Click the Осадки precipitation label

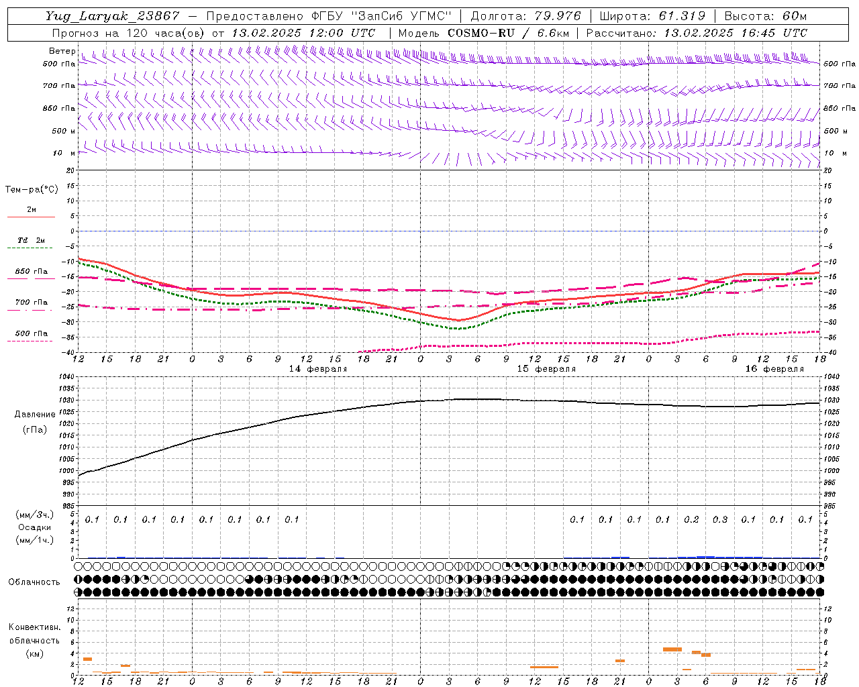pyautogui.click(x=35, y=527)
